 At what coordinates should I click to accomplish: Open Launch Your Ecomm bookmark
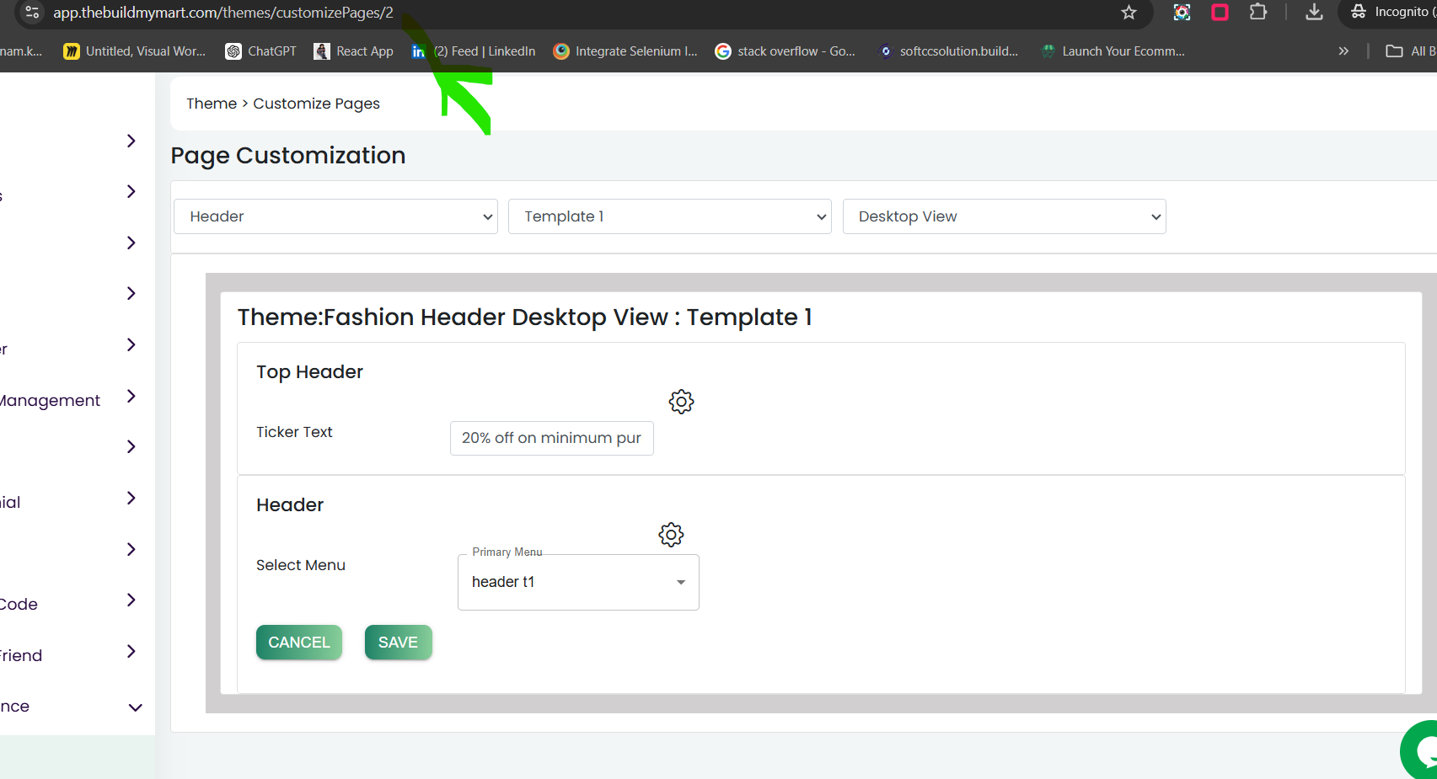coord(1113,51)
